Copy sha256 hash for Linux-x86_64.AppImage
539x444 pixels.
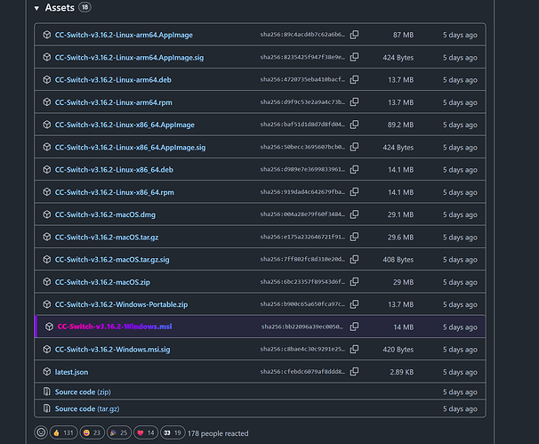354,125
